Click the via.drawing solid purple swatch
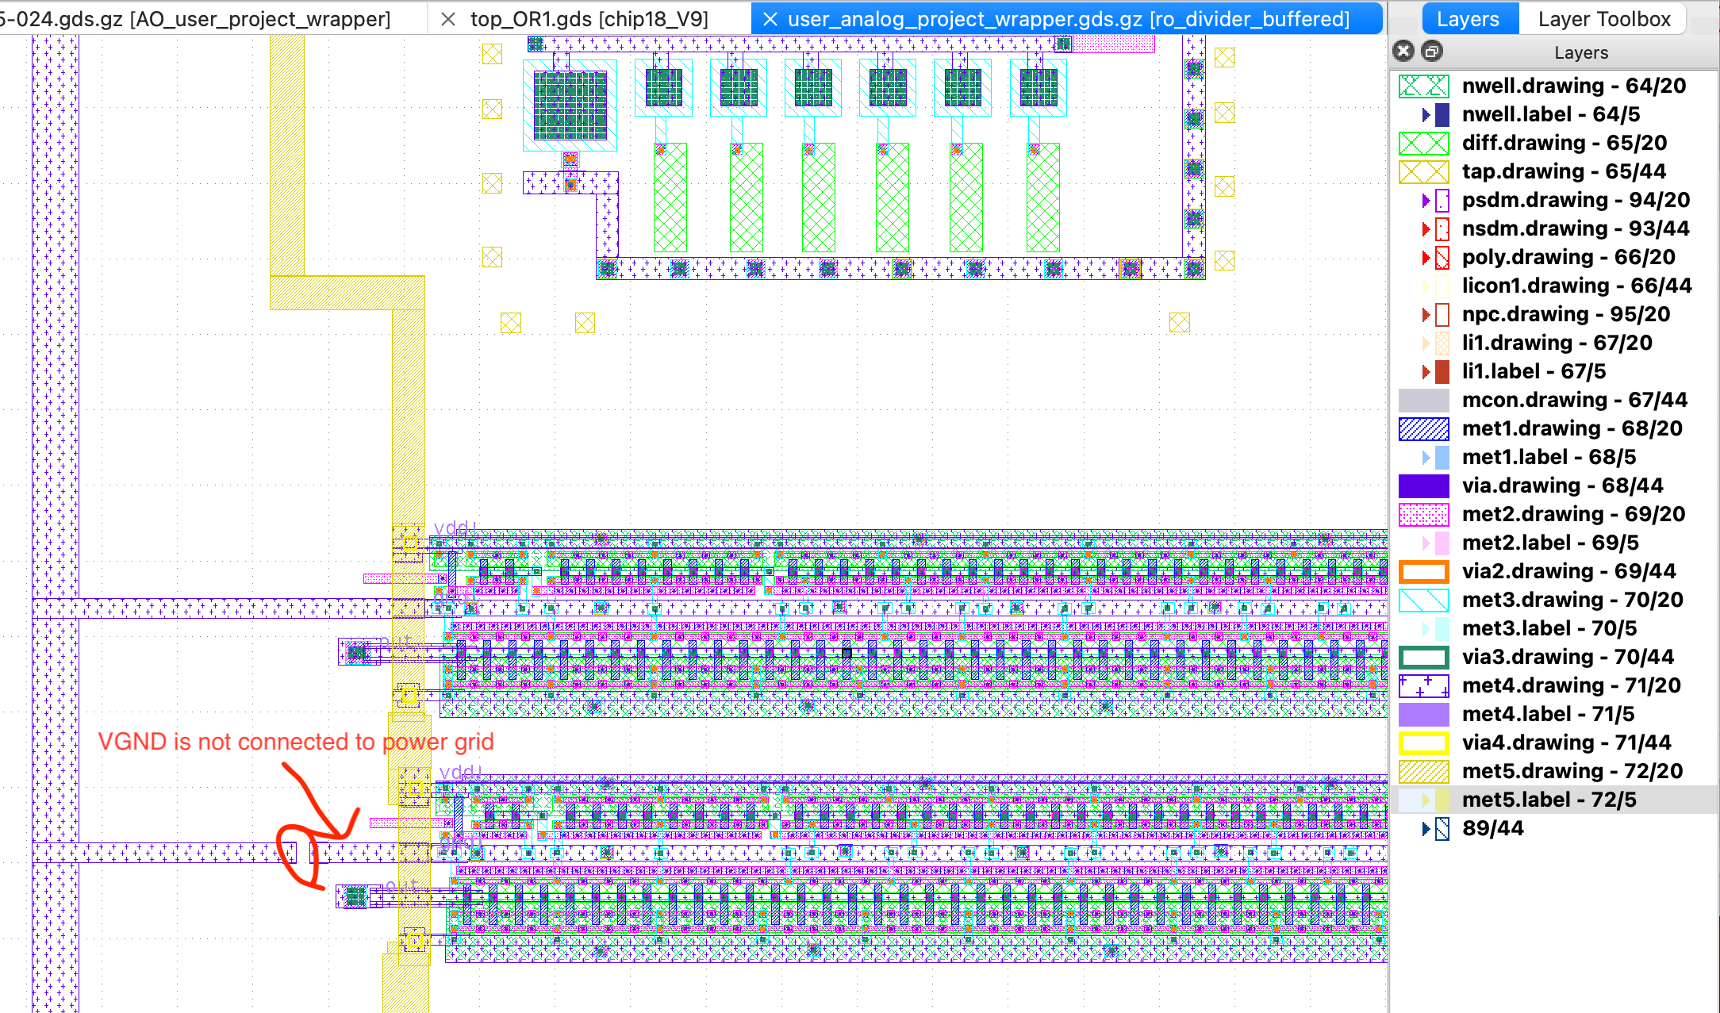The image size is (1720, 1013). pos(1423,485)
